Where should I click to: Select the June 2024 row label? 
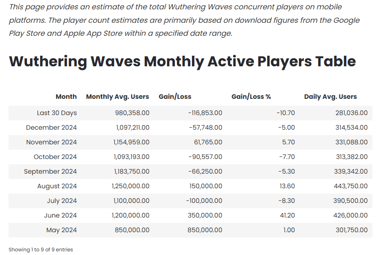[x=61, y=216]
